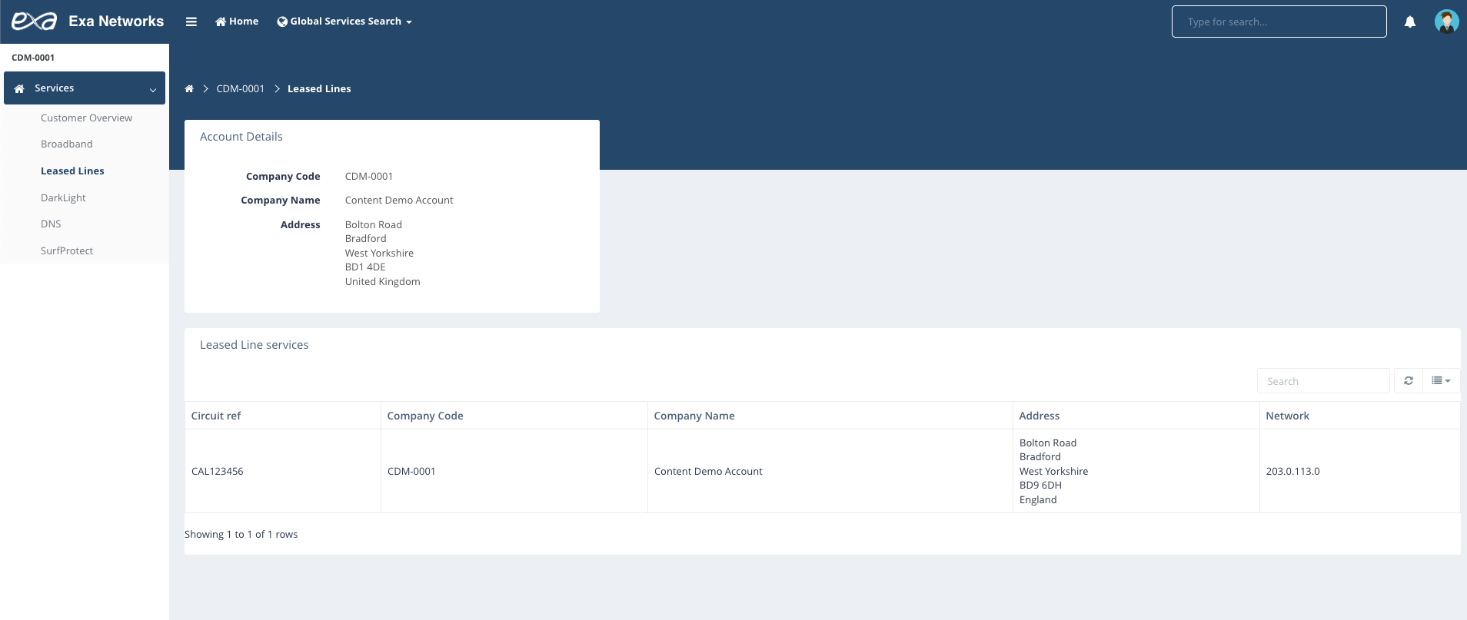Open Customer Overview in sidebar
Screen dimensions: 1467x620
[86, 118]
